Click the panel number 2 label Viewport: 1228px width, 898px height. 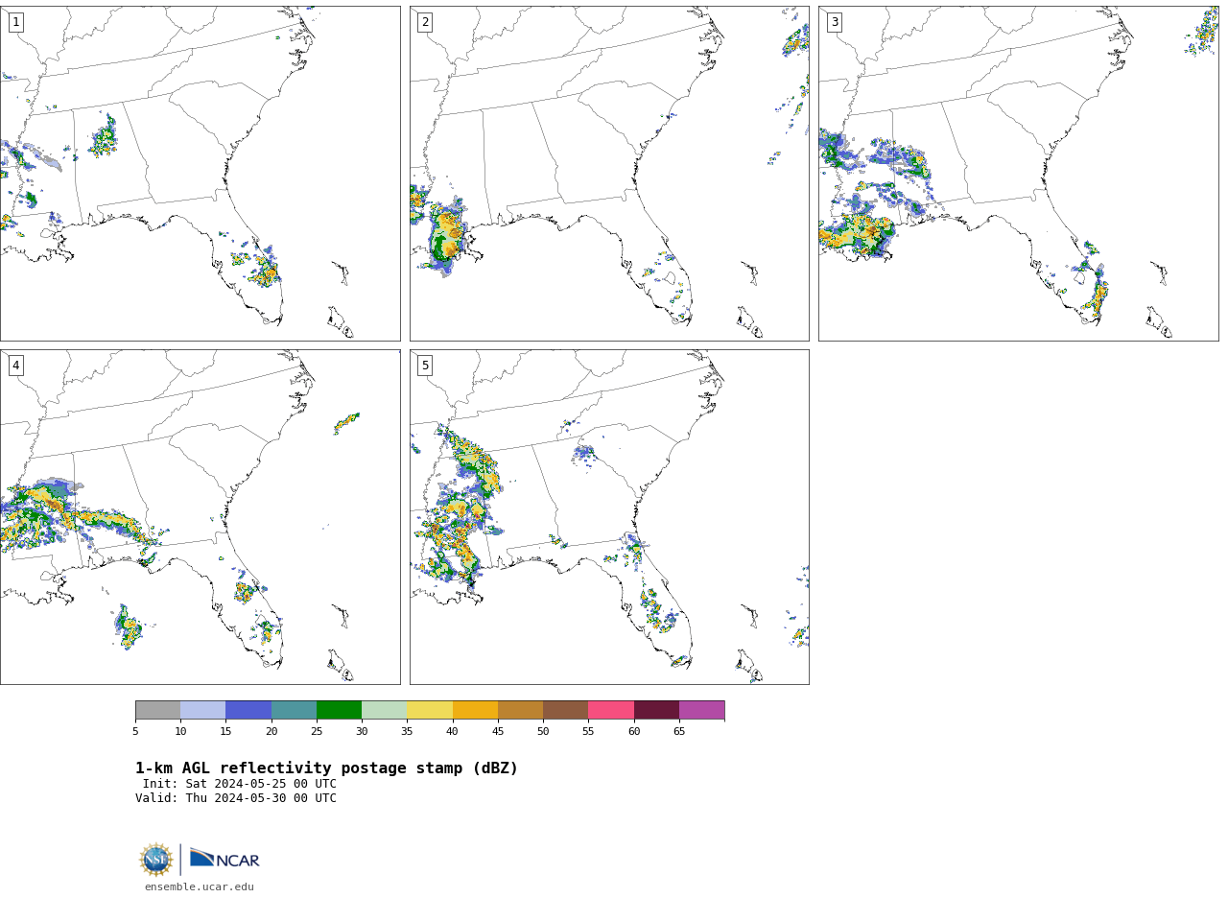coord(425,22)
